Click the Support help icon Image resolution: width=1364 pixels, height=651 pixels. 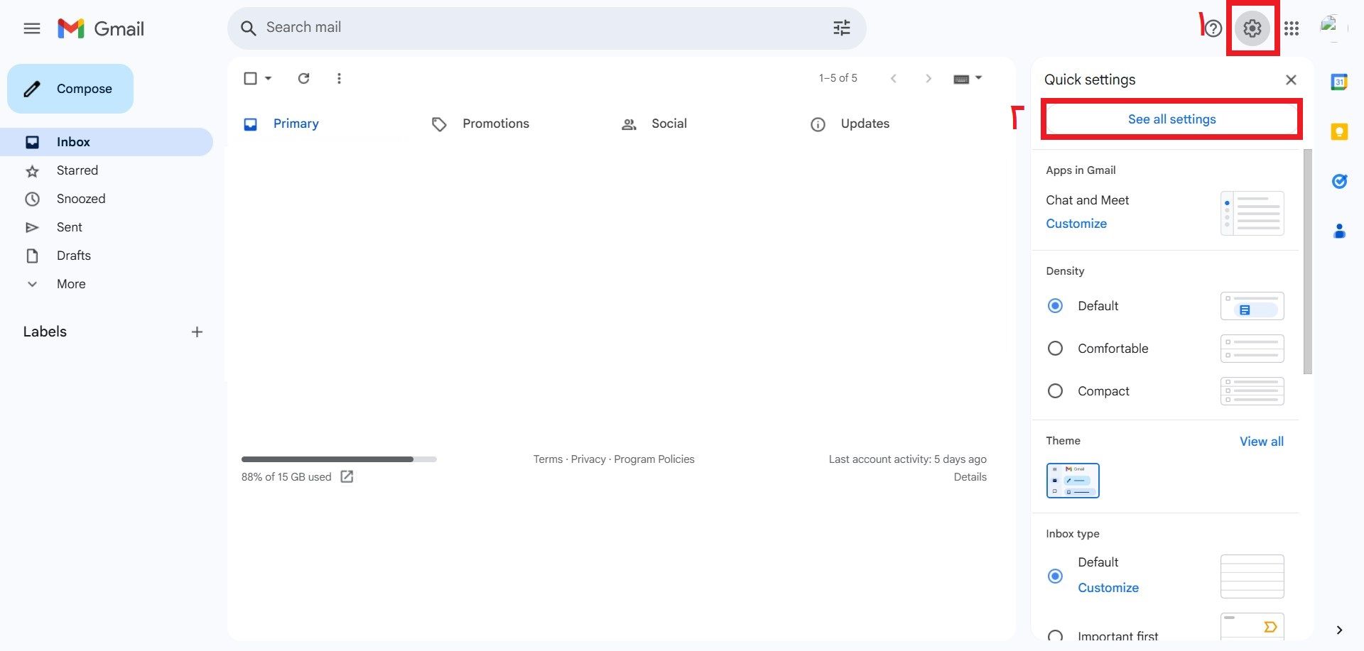pyautogui.click(x=1213, y=28)
